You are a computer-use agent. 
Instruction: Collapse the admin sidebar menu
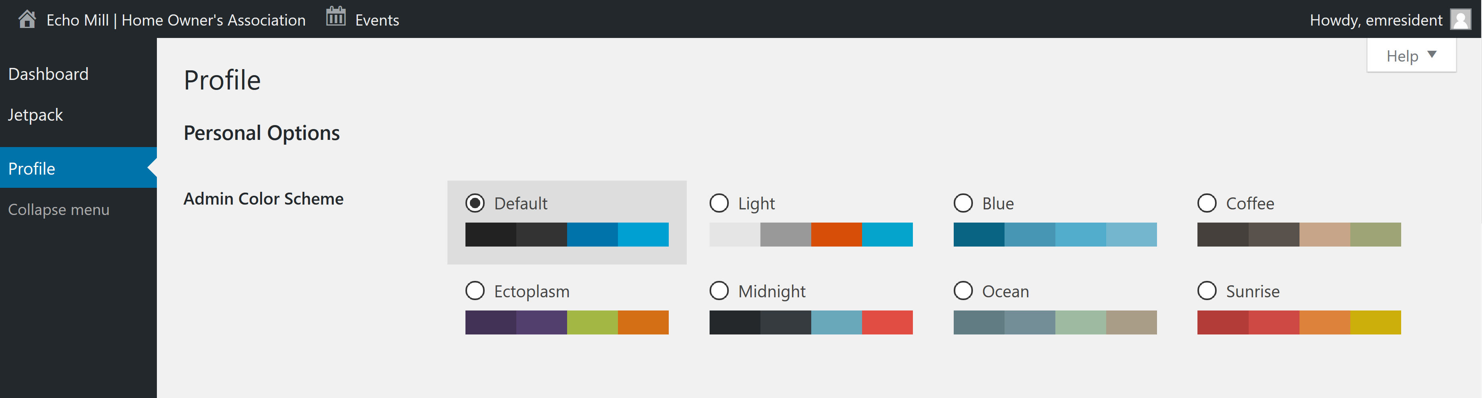pos(58,210)
